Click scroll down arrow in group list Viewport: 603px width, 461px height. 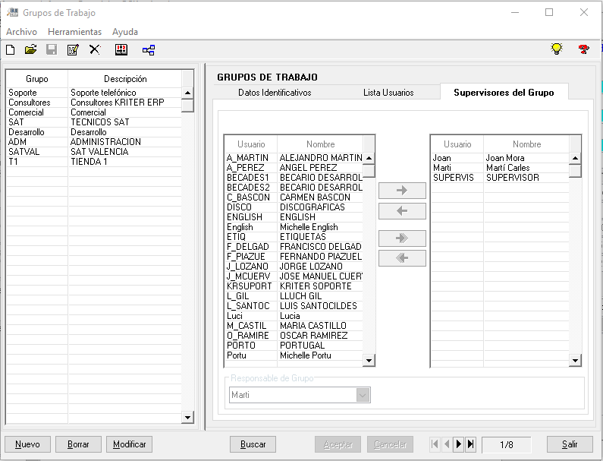[x=187, y=417]
